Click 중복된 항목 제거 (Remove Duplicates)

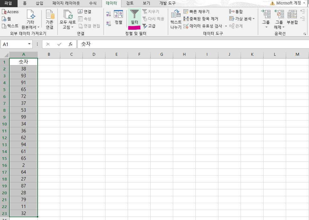(201, 19)
